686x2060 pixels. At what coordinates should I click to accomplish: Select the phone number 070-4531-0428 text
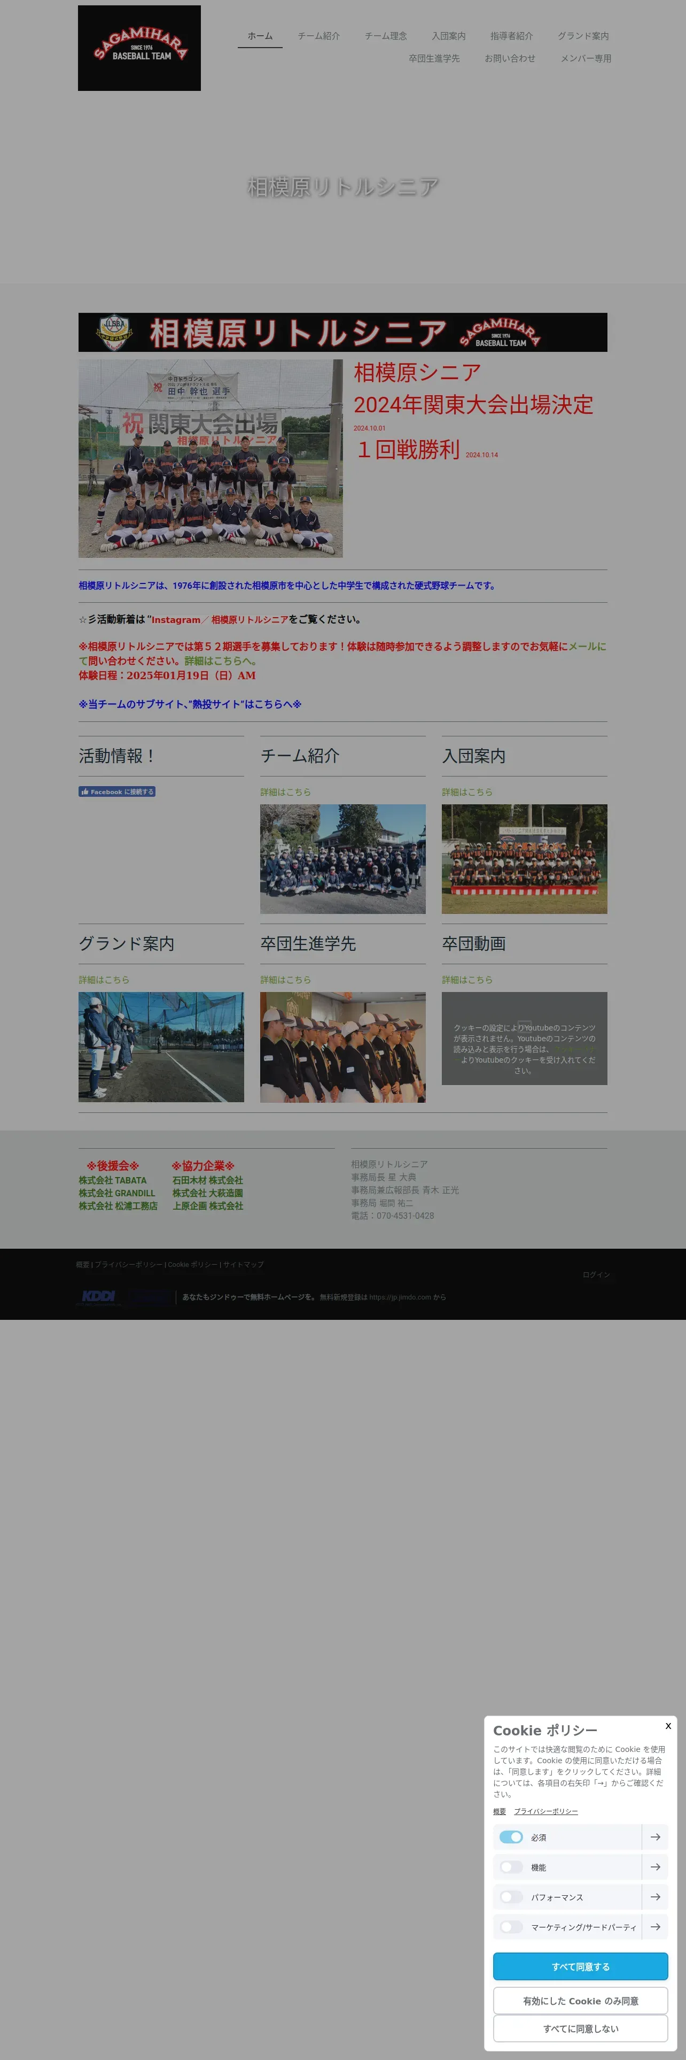(406, 1216)
